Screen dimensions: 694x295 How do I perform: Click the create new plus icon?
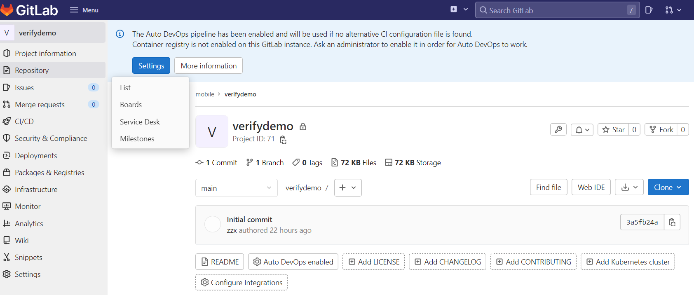454,9
